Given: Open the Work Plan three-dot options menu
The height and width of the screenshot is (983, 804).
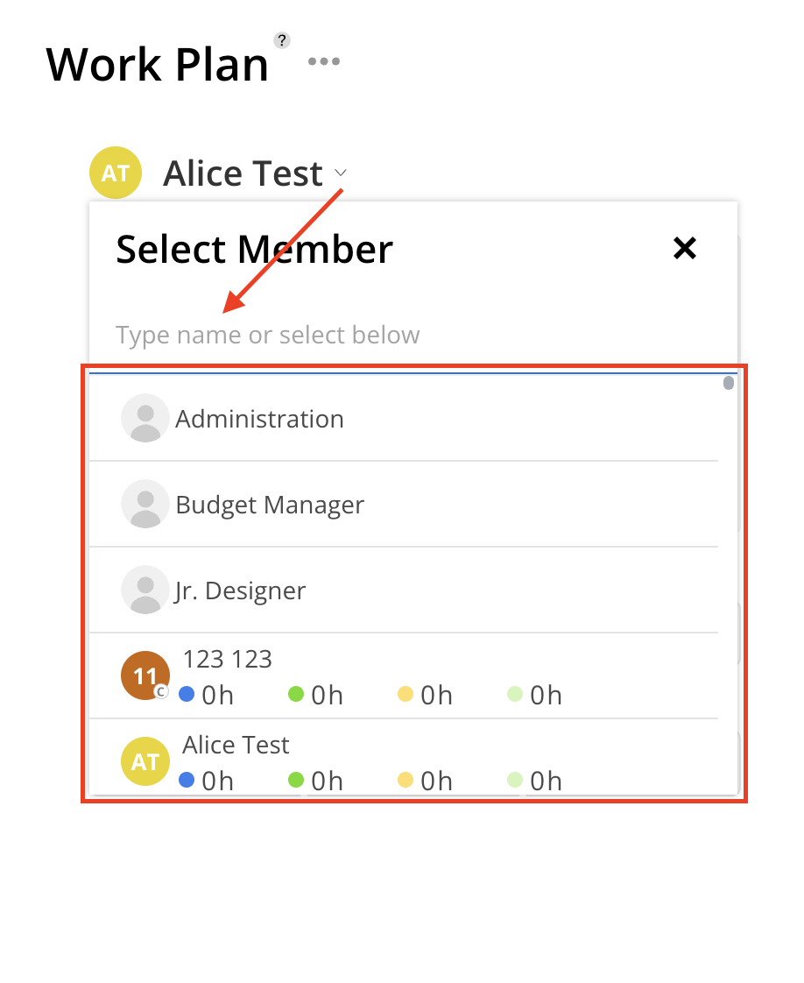Looking at the screenshot, I should pos(324,62).
